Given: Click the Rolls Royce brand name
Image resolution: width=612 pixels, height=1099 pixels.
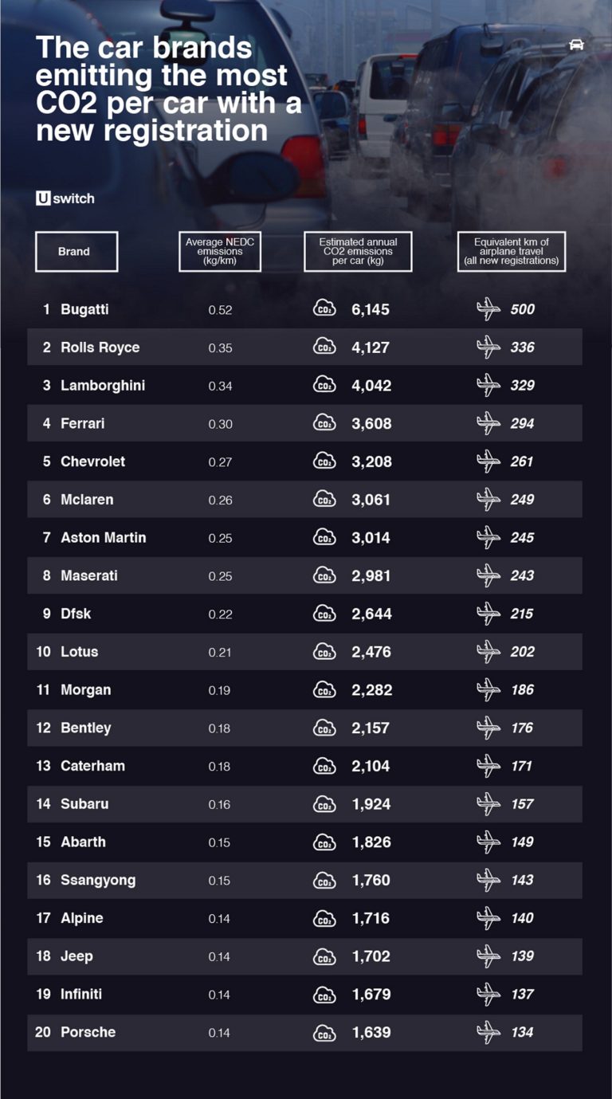Looking at the screenshot, I should pyautogui.click(x=100, y=347).
